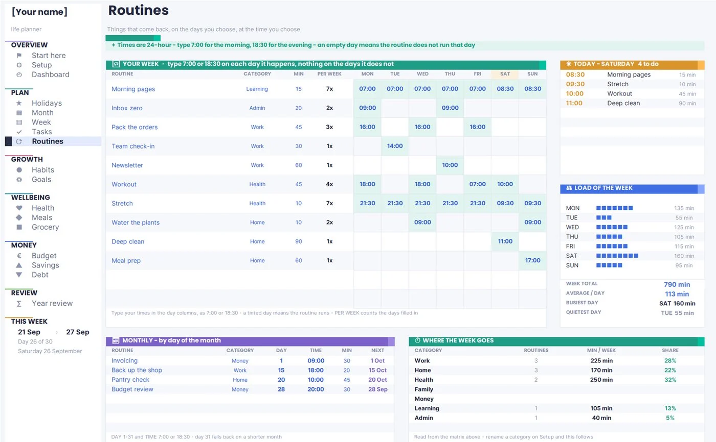The width and height of the screenshot is (716, 442).
Task: Click the diamond icon beside Meals
Action: point(19,217)
